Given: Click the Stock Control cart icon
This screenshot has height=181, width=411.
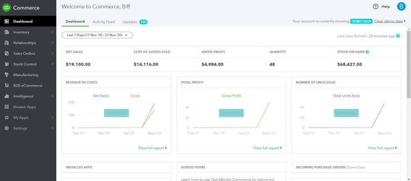Looking at the screenshot, I should 7,64.
